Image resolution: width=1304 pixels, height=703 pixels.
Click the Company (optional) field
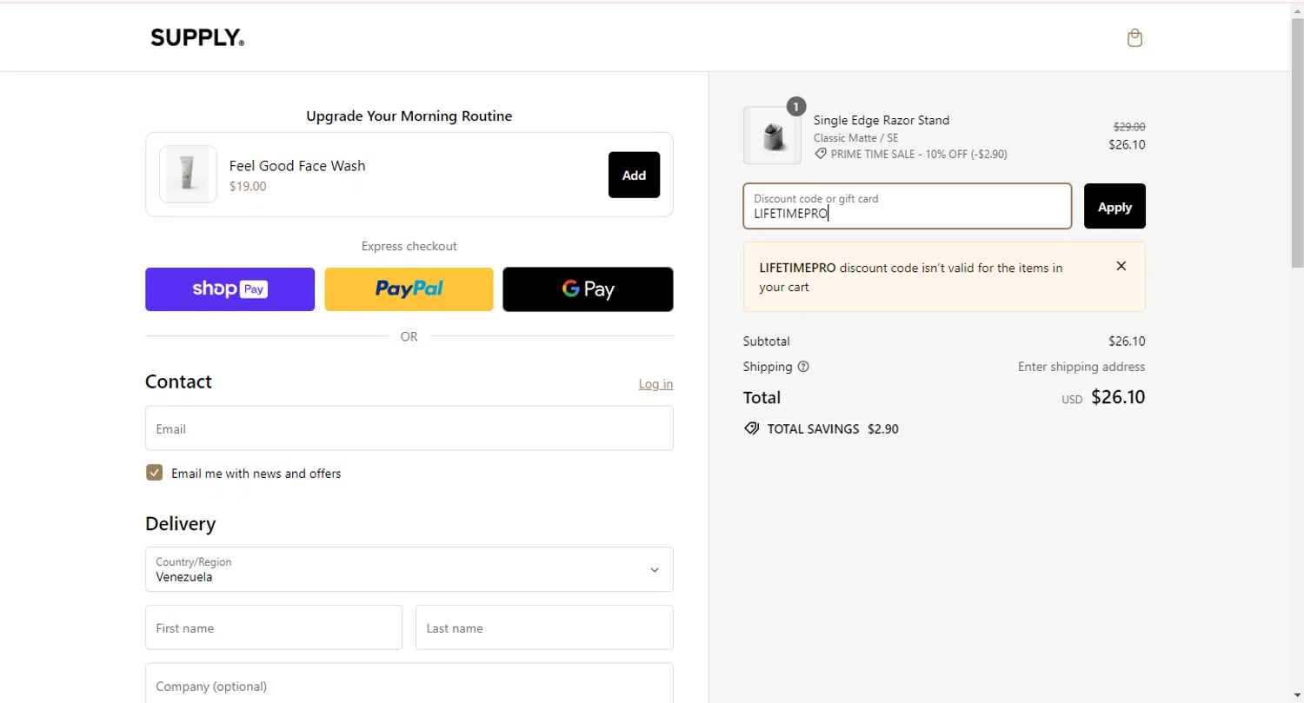(x=409, y=684)
